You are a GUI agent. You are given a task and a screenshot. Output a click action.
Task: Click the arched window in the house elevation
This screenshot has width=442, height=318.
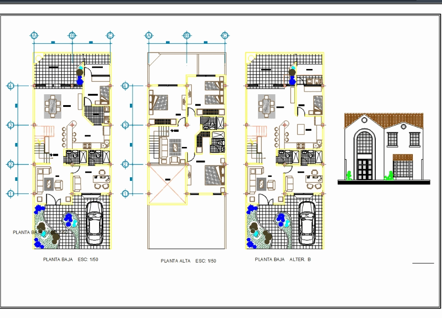364,142
